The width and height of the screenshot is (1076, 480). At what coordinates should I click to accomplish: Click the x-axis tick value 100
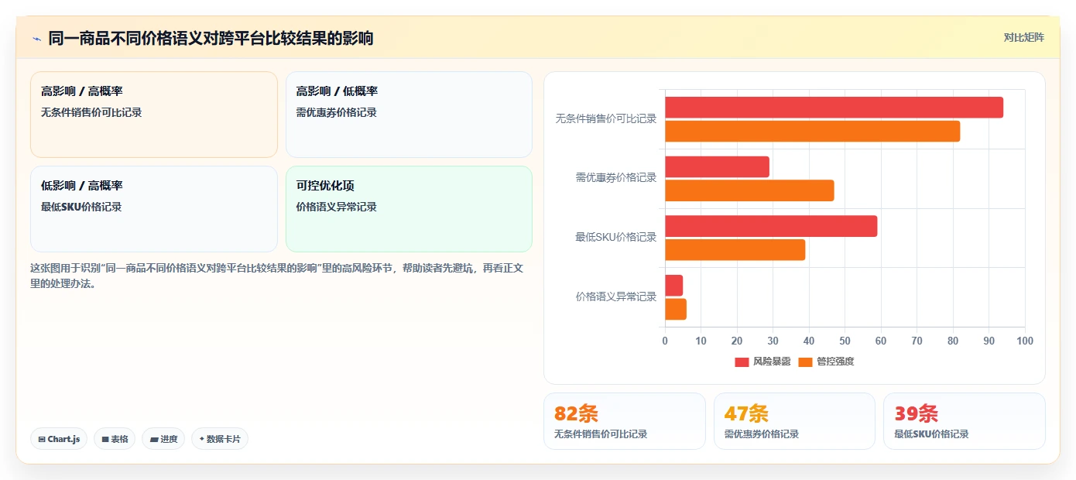coord(1025,341)
